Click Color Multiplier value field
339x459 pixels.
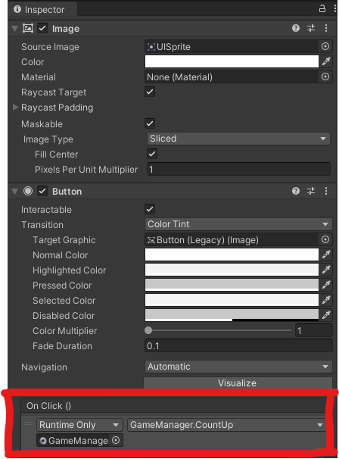point(314,330)
